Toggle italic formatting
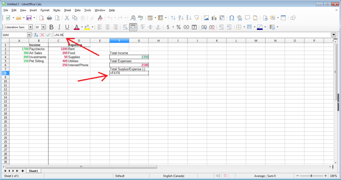Image resolution: width=341 pixels, height=180 pixels. coord(59,27)
